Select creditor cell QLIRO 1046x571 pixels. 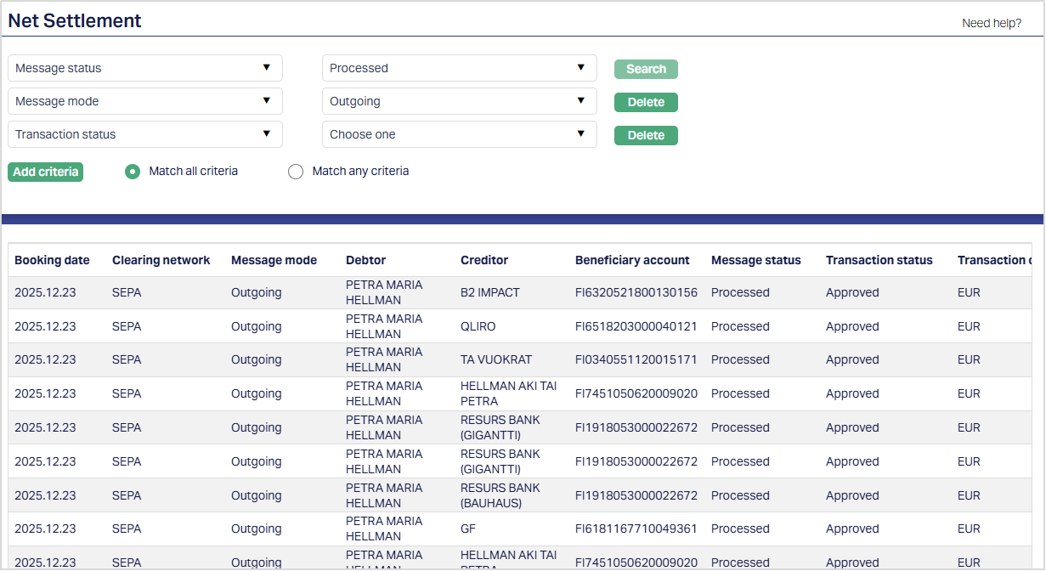(x=478, y=326)
